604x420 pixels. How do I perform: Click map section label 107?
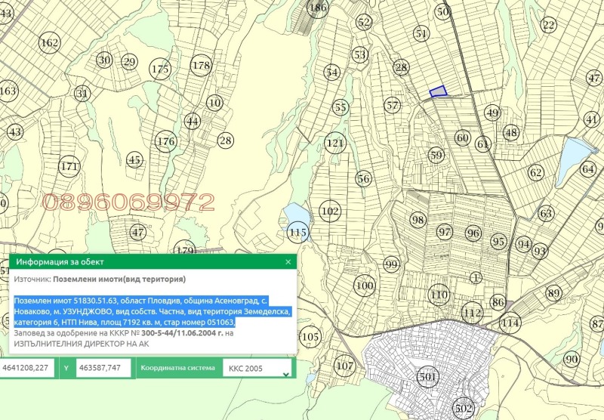tap(345, 366)
